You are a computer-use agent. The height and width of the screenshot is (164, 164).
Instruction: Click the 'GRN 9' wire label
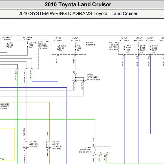pyautogui.click(x=93, y=158)
